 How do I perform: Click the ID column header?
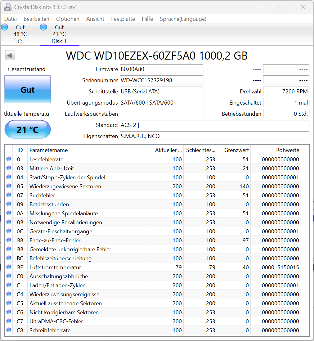(20, 150)
